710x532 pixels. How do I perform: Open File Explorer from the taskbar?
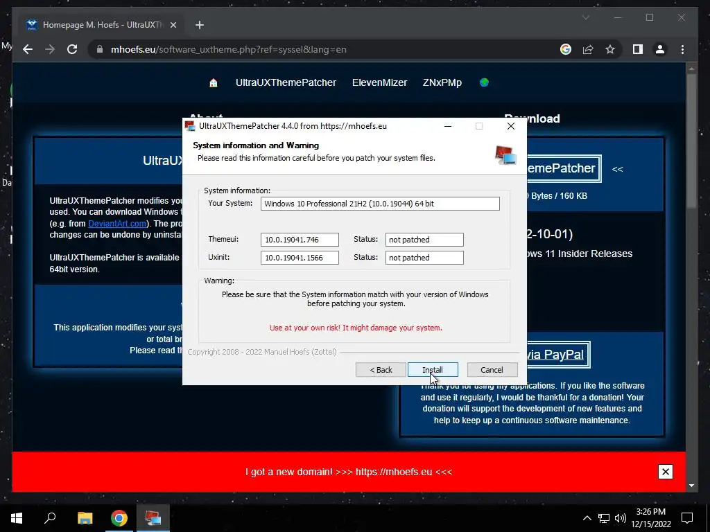[85, 518]
